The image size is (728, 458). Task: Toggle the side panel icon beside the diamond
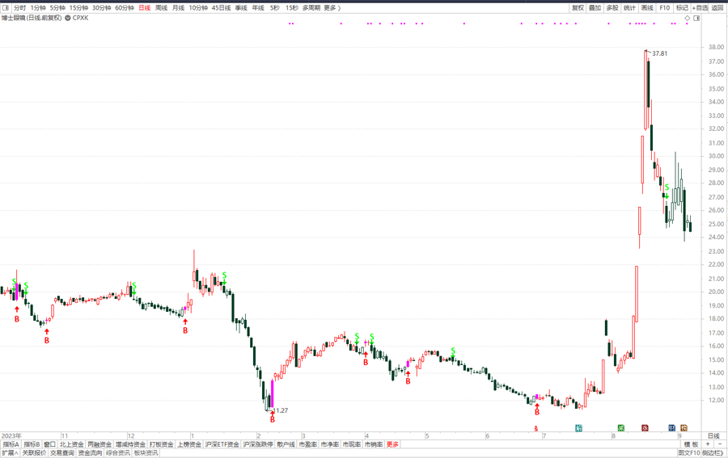click(696, 18)
